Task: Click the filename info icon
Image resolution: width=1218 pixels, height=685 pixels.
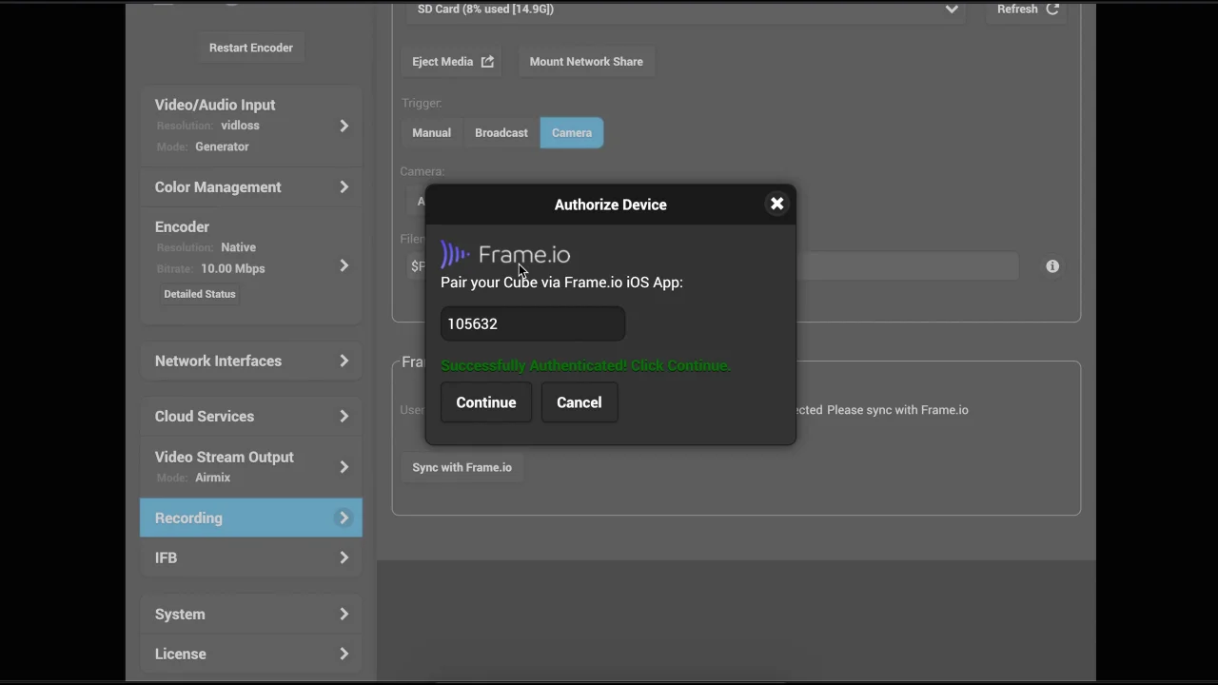Action: pyautogui.click(x=1052, y=266)
